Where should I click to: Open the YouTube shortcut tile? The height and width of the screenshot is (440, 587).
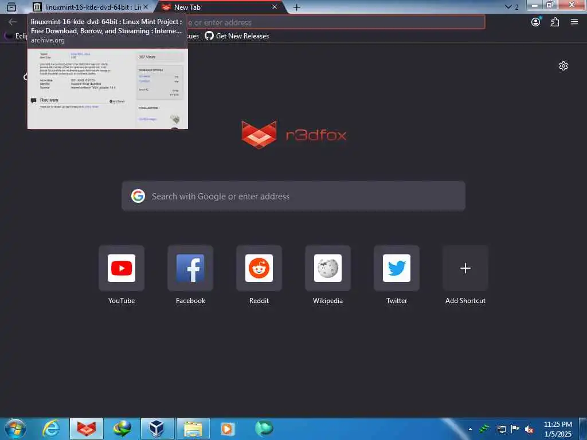122,268
